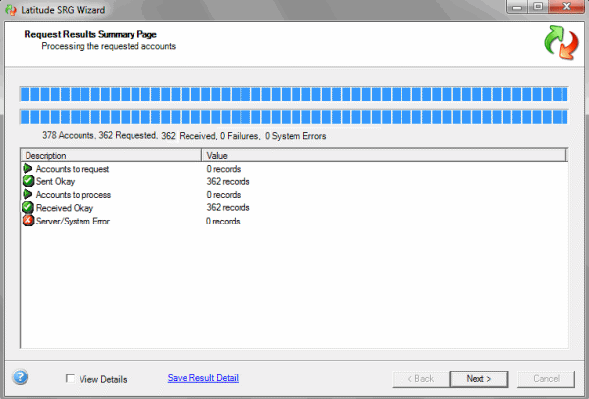
Task: Select the Sent Okay row label
Action: pos(56,182)
